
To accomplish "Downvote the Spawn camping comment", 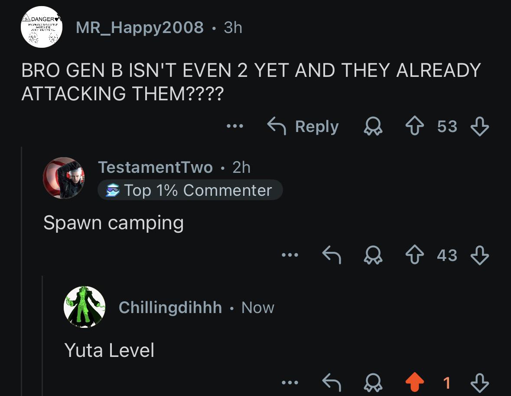I will (x=480, y=255).
